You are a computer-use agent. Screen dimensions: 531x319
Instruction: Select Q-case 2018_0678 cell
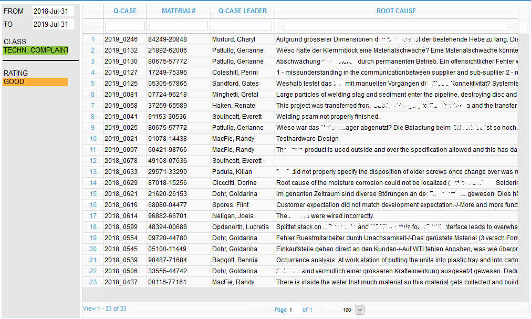(125, 161)
